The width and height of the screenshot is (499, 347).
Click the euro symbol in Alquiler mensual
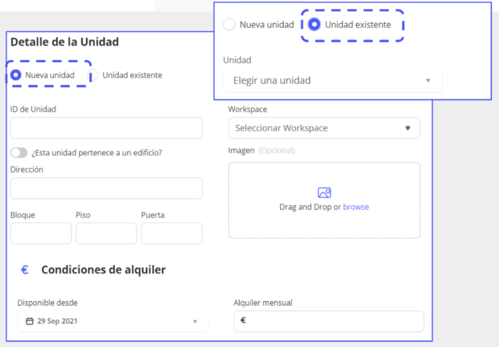pyautogui.click(x=243, y=320)
